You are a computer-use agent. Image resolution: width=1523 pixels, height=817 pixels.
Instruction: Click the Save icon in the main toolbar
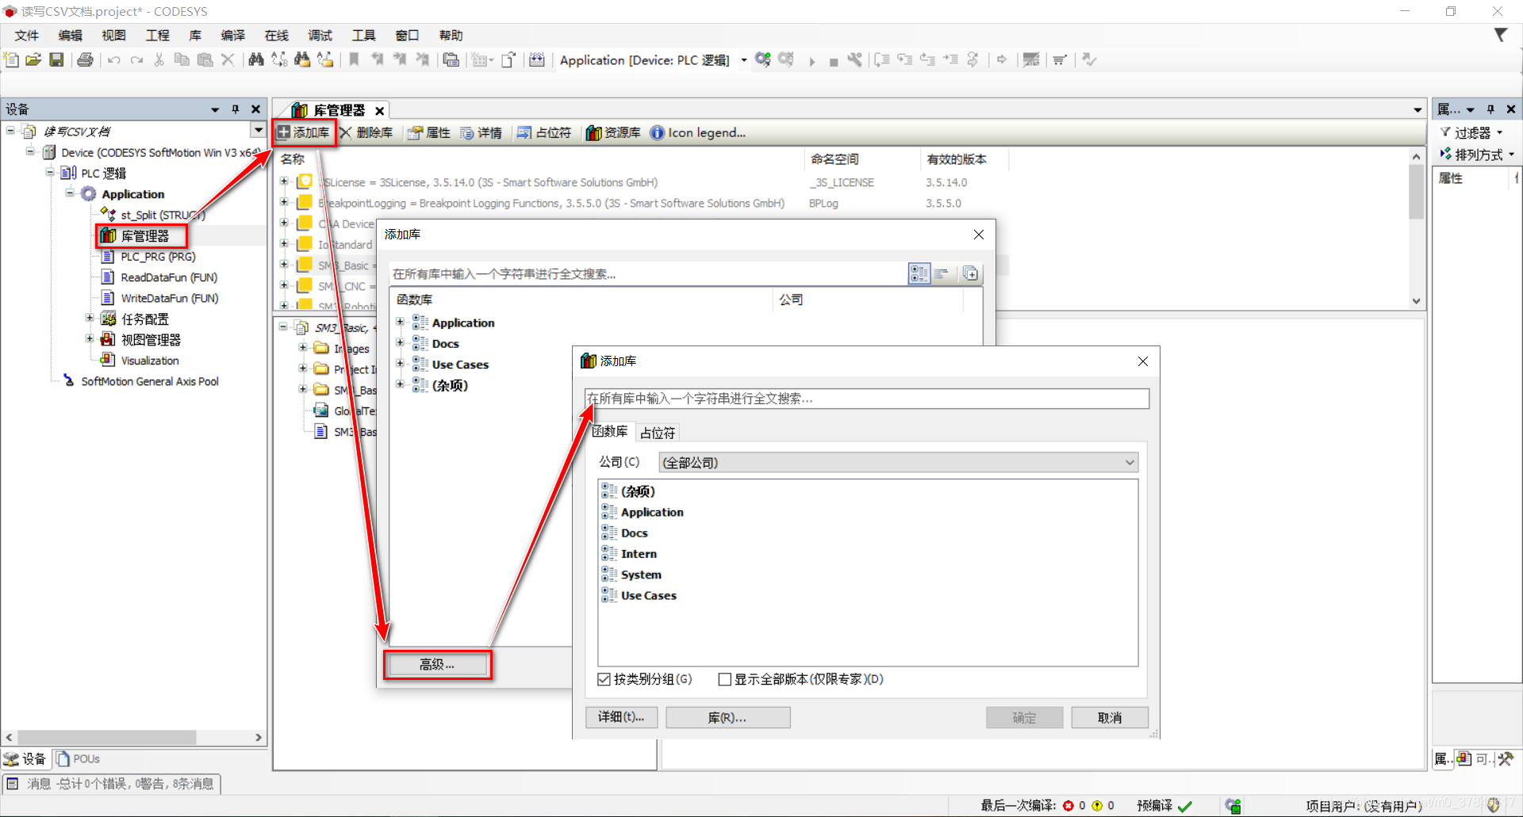point(56,59)
